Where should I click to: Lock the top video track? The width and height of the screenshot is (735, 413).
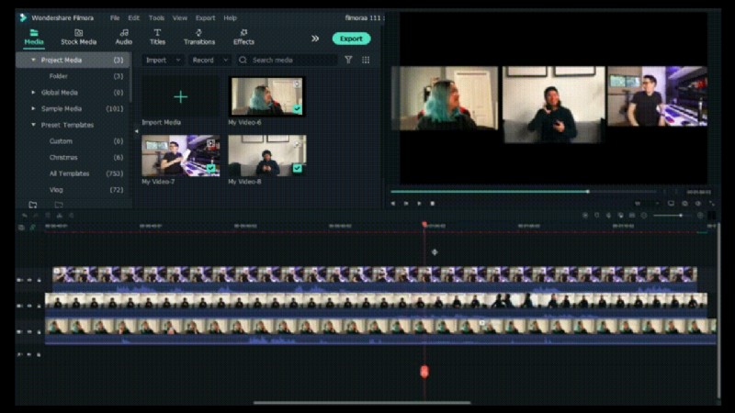(x=39, y=280)
